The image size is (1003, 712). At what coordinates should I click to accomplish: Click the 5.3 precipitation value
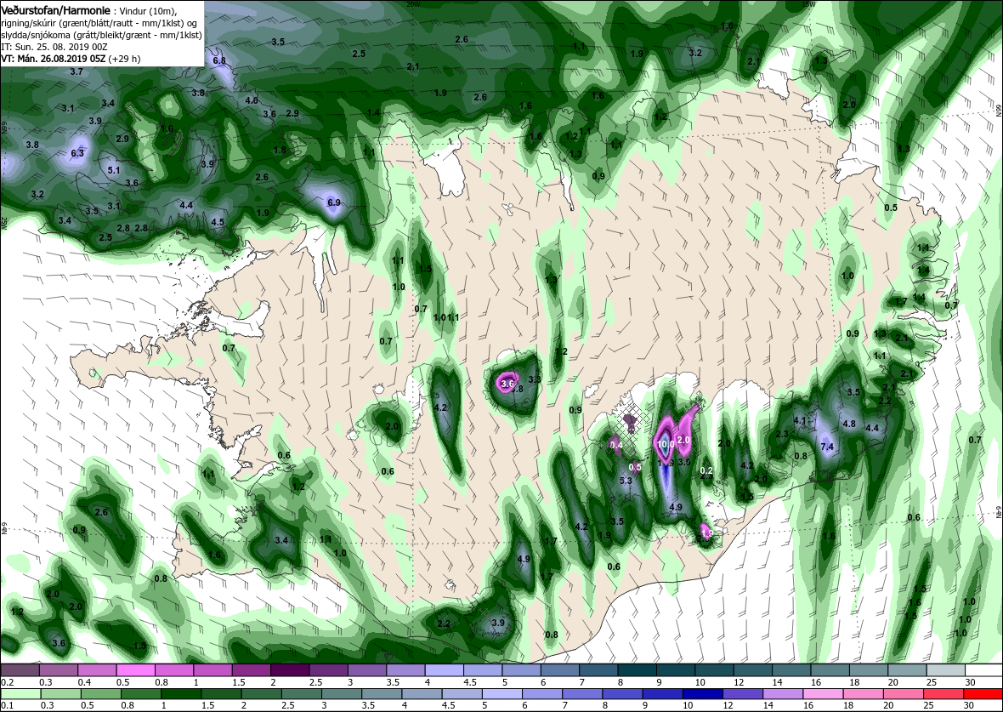coord(626,481)
